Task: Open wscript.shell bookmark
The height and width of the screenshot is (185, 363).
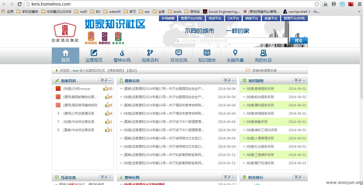Action: coord(301,11)
